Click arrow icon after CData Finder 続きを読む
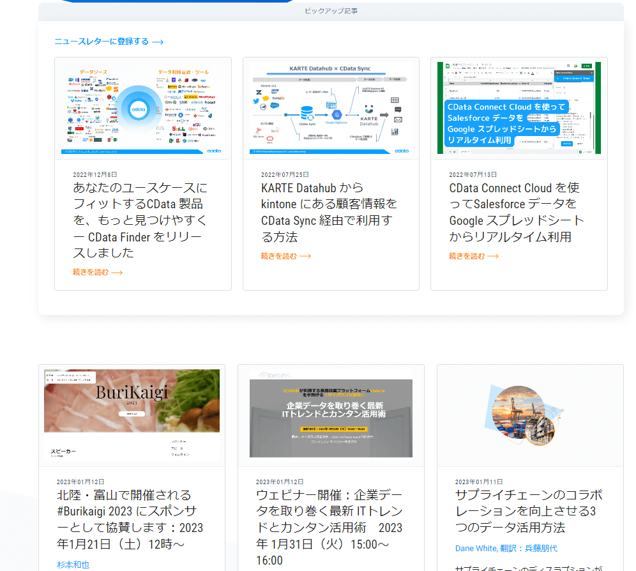 [x=117, y=272]
